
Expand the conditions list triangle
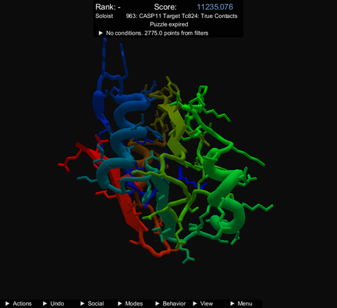(100, 33)
